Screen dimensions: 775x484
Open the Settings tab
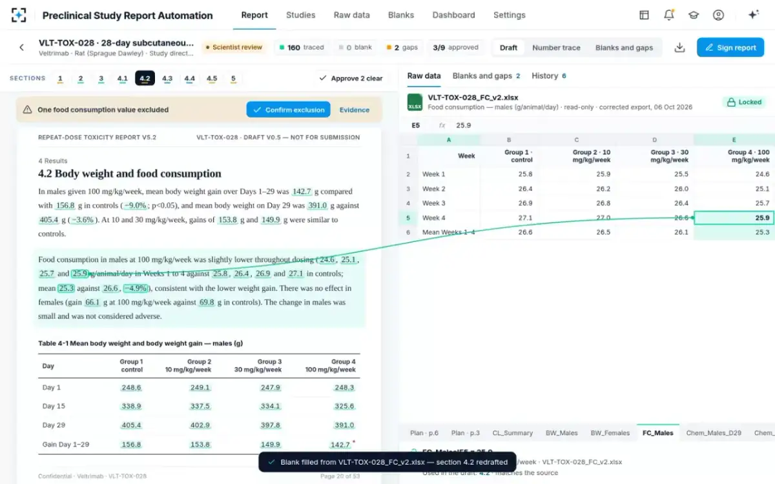click(x=510, y=15)
